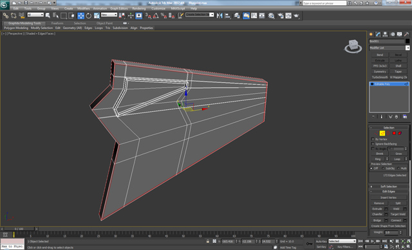Open Render Setup icon
The image size is (412, 250).
pos(281,15)
